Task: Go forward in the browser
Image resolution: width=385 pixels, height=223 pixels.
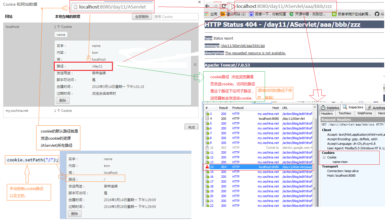Action: (x=216, y=6)
